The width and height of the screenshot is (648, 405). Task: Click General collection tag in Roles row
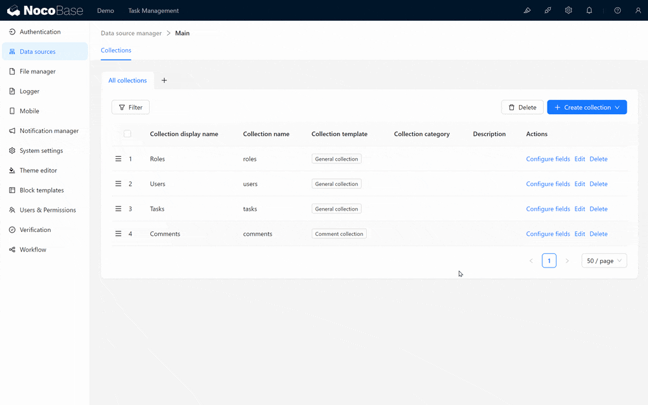click(x=336, y=159)
